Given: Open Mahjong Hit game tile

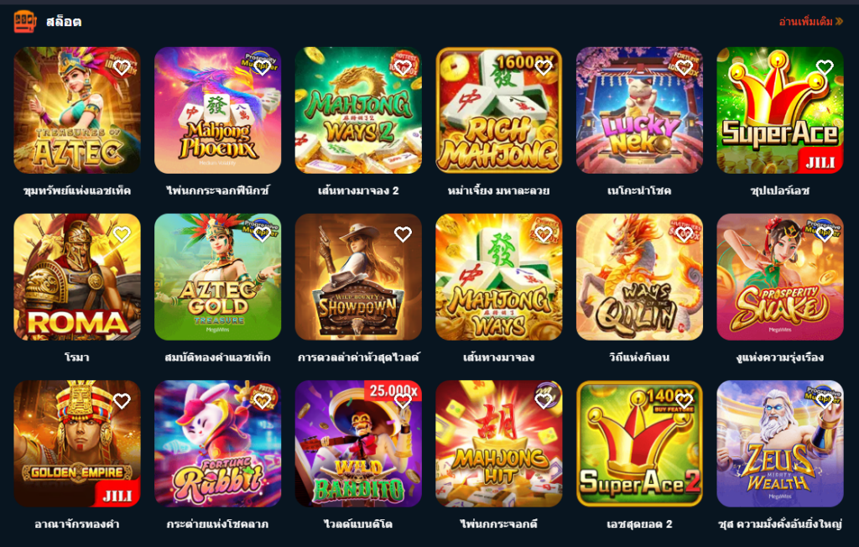Looking at the screenshot, I should pyautogui.click(x=498, y=444).
